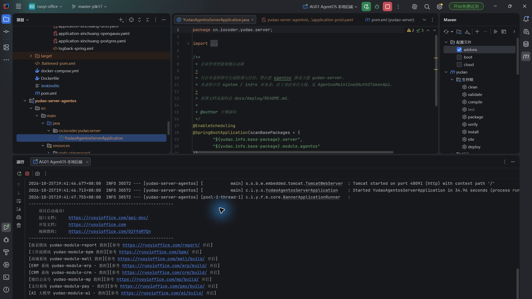Open ruoyi-office project dropdown
This screenshot has height=299, width=532.
[x=46, y=6]
